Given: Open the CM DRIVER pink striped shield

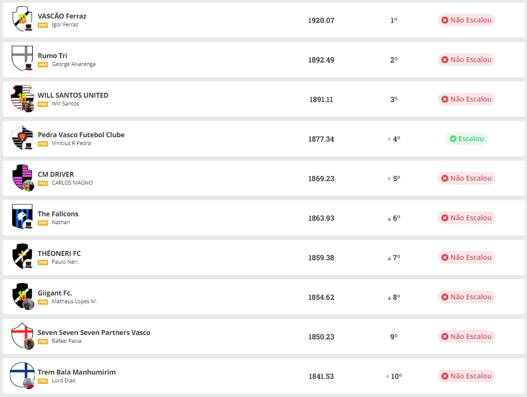Looking at the screenshot, I should pyautogui.click(x=22, y=177).
